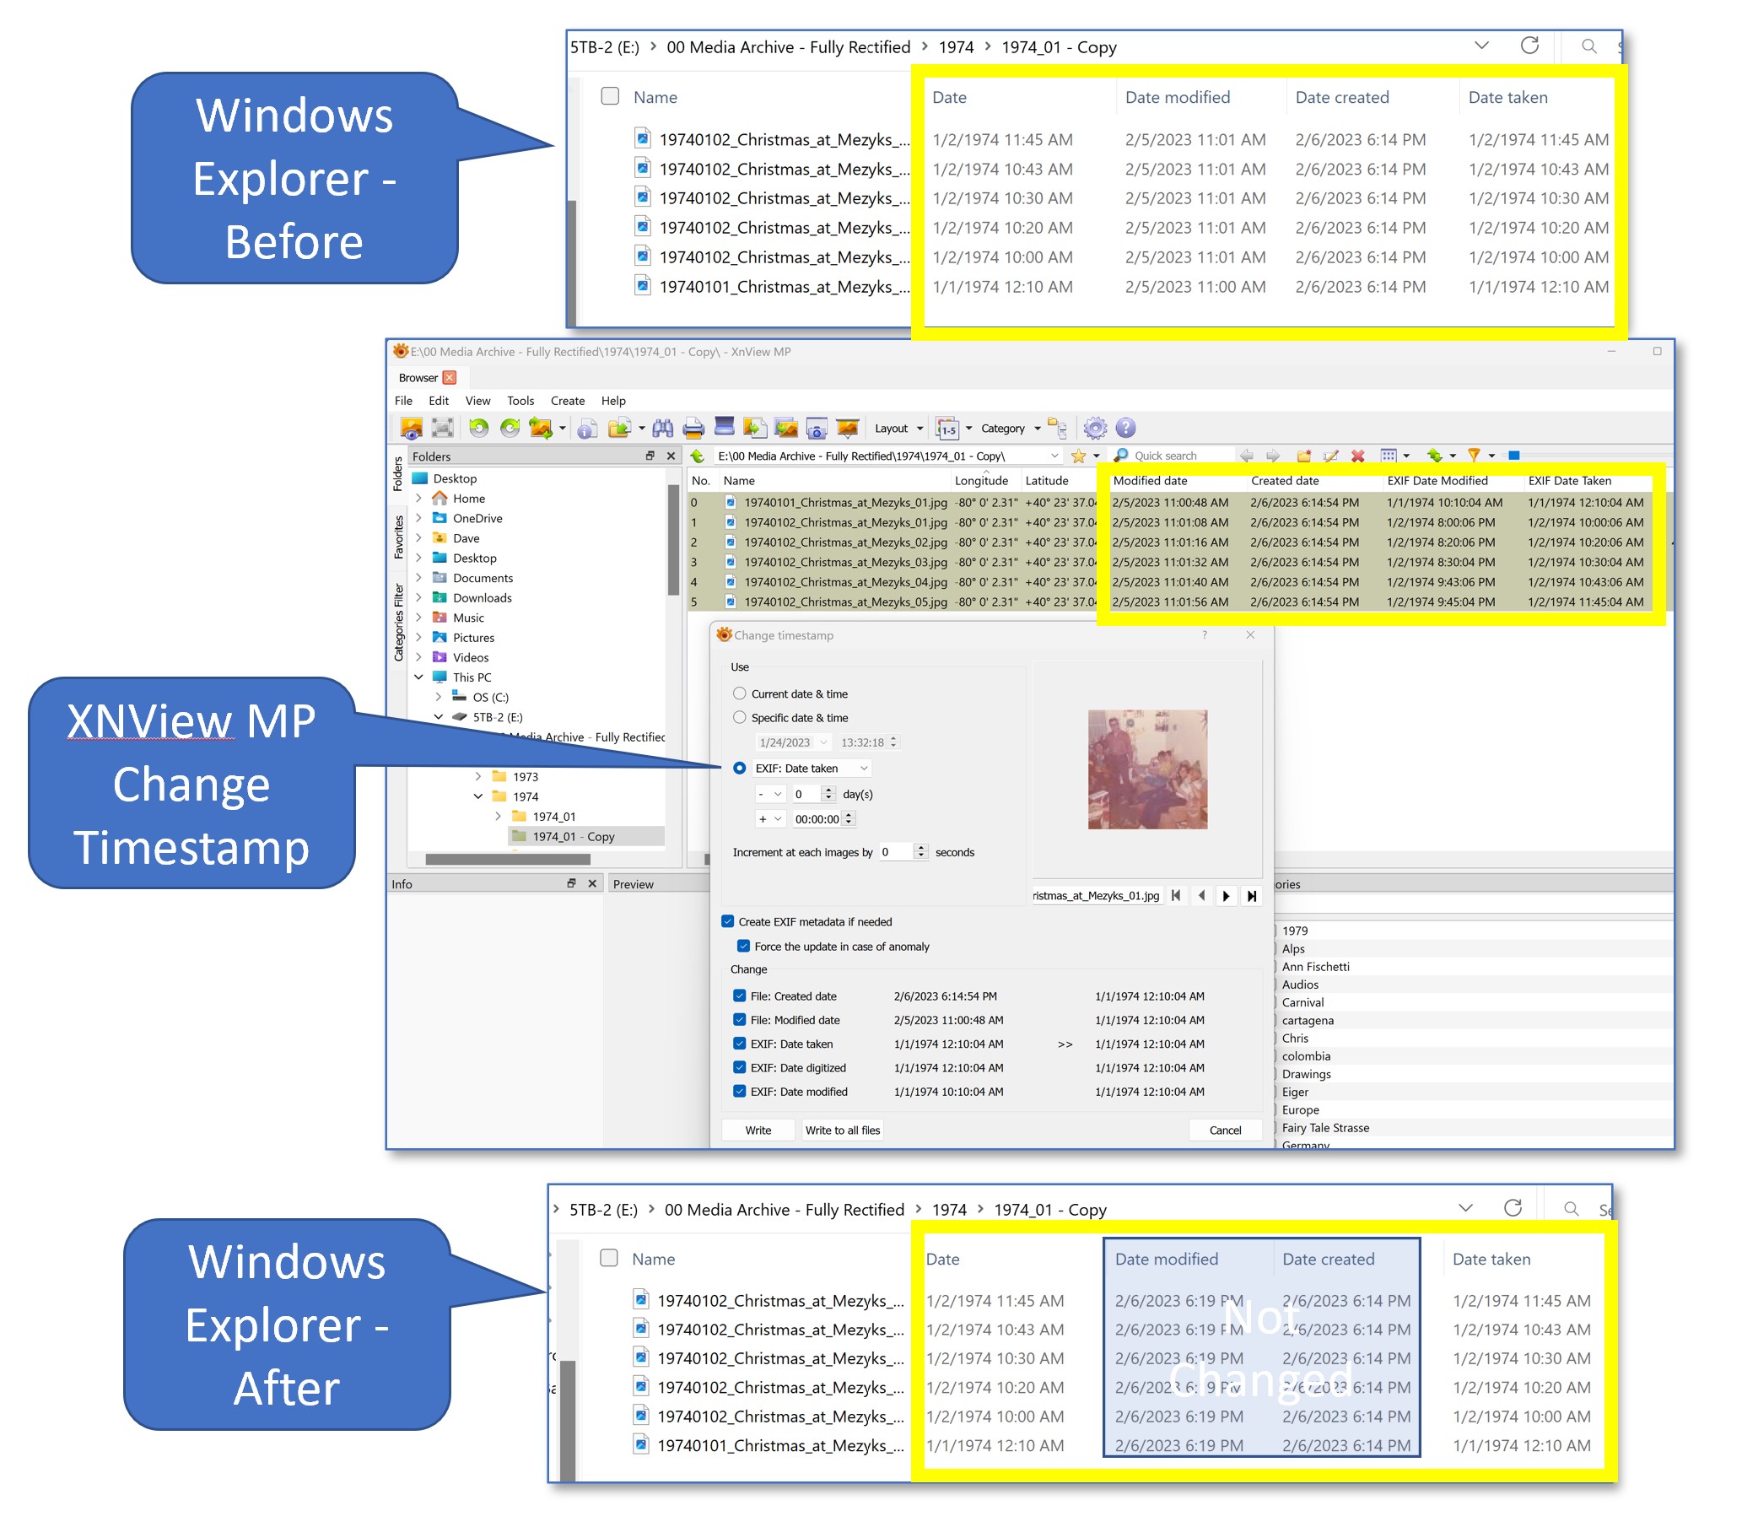Select the Current date & time option
Screen dimensions: 1742x1527
739,693
